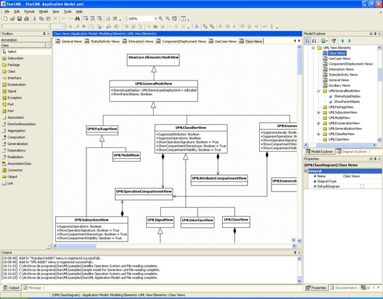Screen dimensions: 383x299
Task: Expand the UMLSubsystemView tree node
Action: 318,113
